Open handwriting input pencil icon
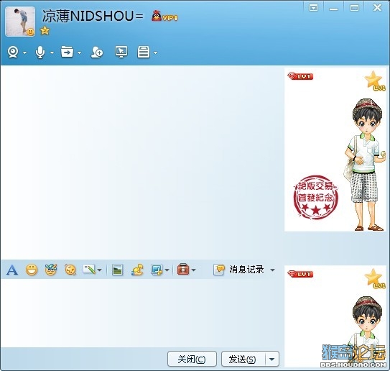The height and width of the screenshot is (371, 390). click(x=90, y=269)
